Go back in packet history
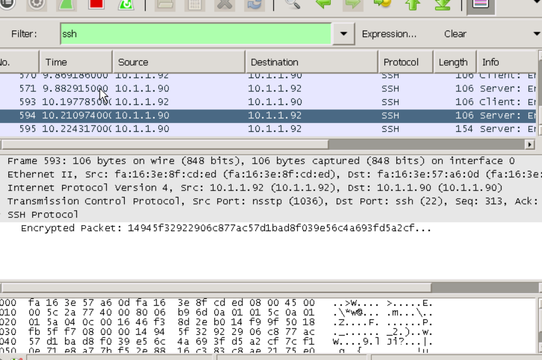This screenshot has width=542, height=360. 323,4
